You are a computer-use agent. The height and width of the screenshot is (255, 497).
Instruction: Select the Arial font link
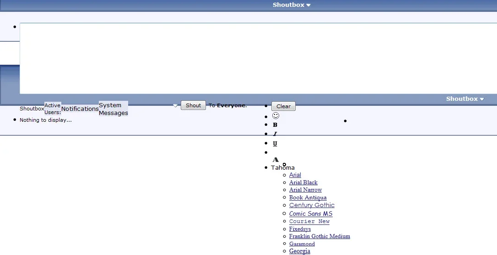295,175
